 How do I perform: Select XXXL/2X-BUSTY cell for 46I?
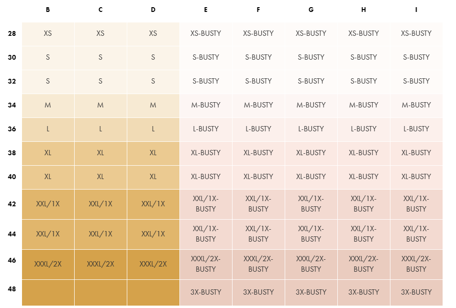tap(416, 264)
